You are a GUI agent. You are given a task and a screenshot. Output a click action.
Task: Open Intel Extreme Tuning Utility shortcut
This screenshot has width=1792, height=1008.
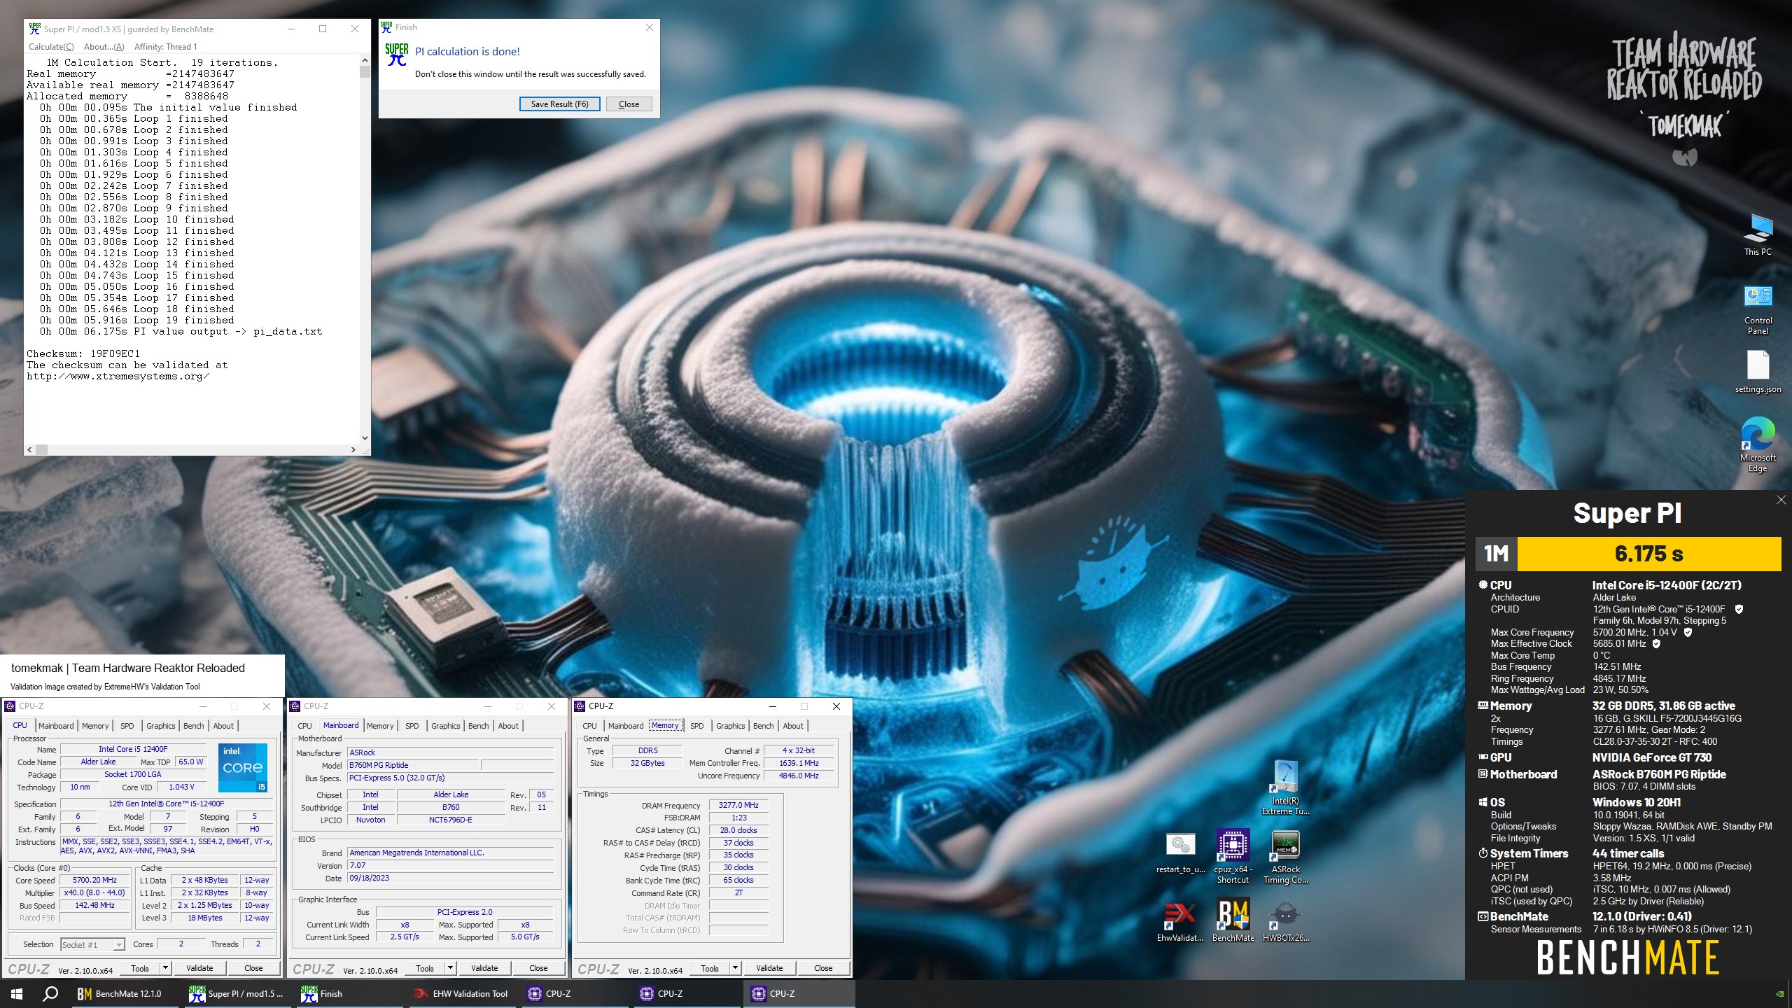coord(1286,787)
